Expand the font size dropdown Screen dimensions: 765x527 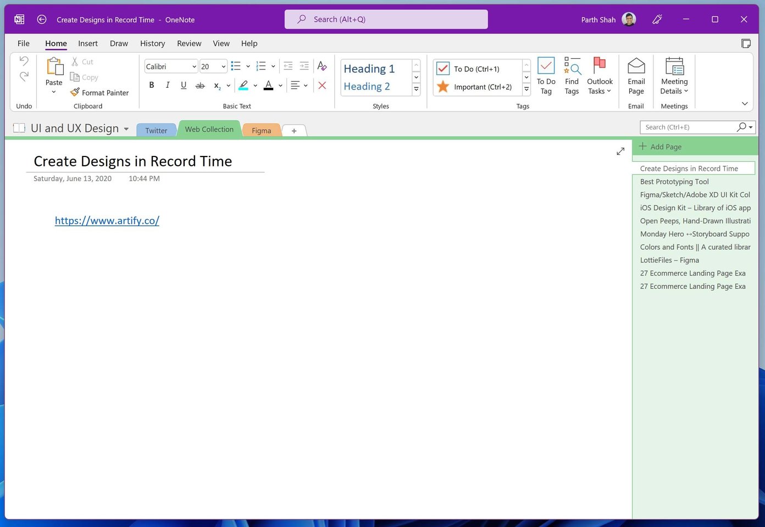pos(222,66)
